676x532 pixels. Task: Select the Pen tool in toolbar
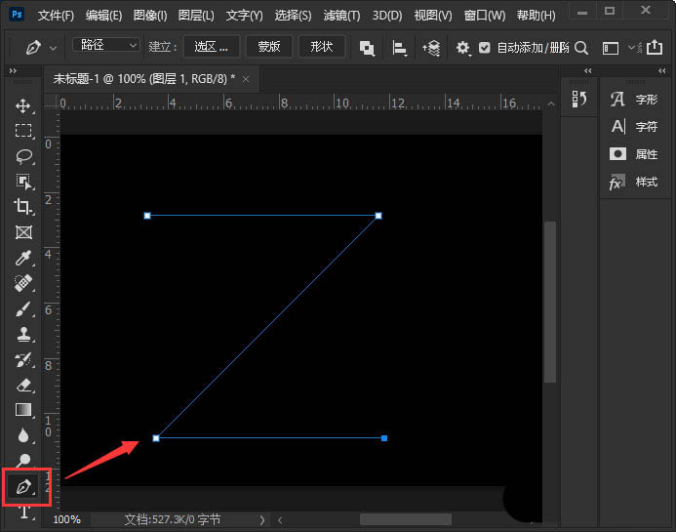(x=23, y=487)
